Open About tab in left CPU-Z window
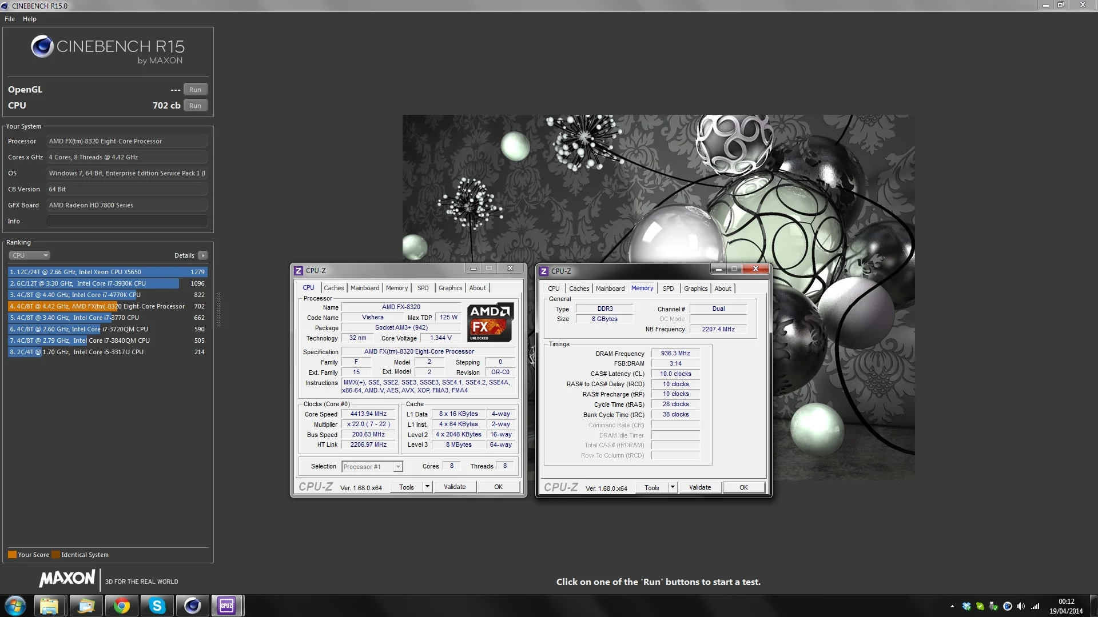This screenshot has height=617, width=1098. pyautogui.click(x=478, y=288)
